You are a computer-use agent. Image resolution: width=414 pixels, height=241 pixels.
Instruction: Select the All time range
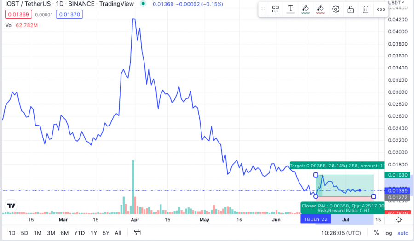pyautogui.click(x=118, y=233)
